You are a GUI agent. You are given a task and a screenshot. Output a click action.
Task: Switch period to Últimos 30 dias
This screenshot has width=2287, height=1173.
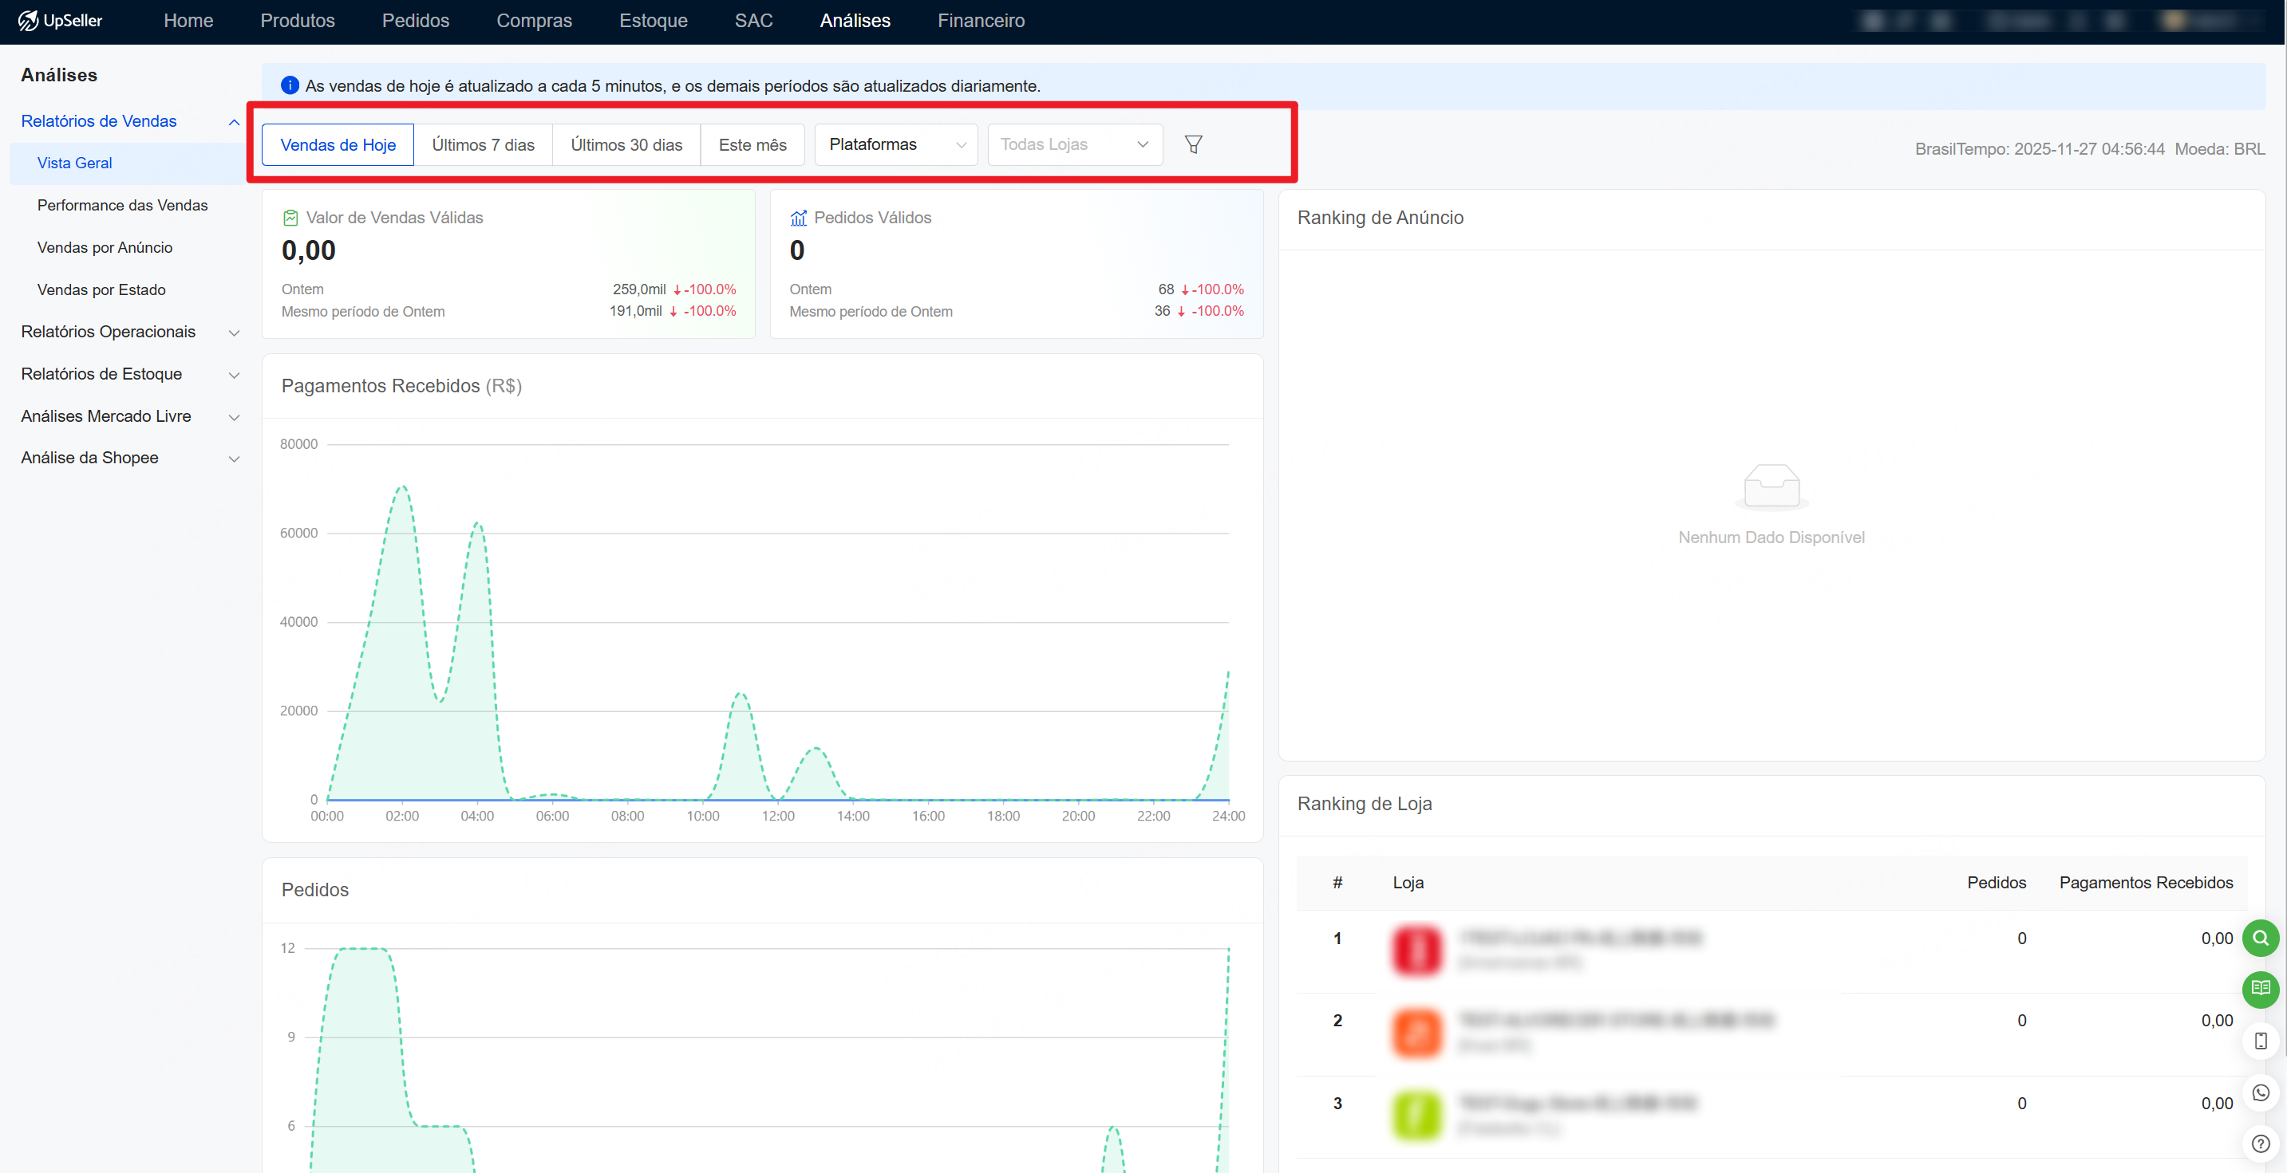tap(626, 144)
